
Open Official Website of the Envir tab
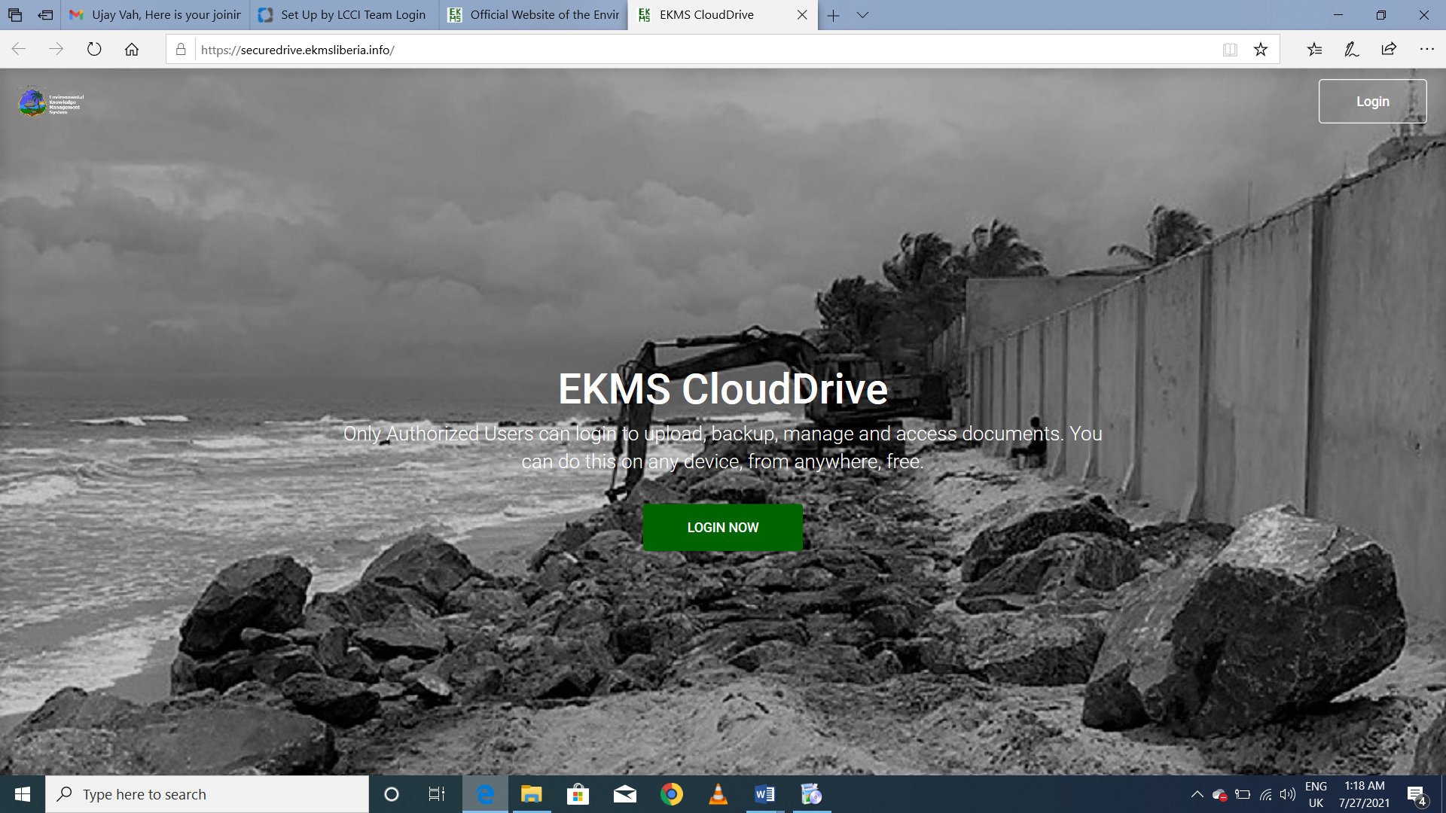click(x=534, y=15)
